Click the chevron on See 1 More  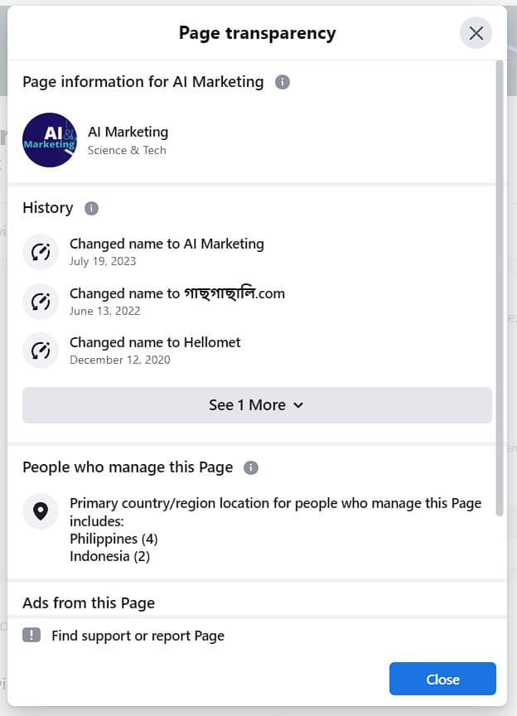click(x=299, y=405)
